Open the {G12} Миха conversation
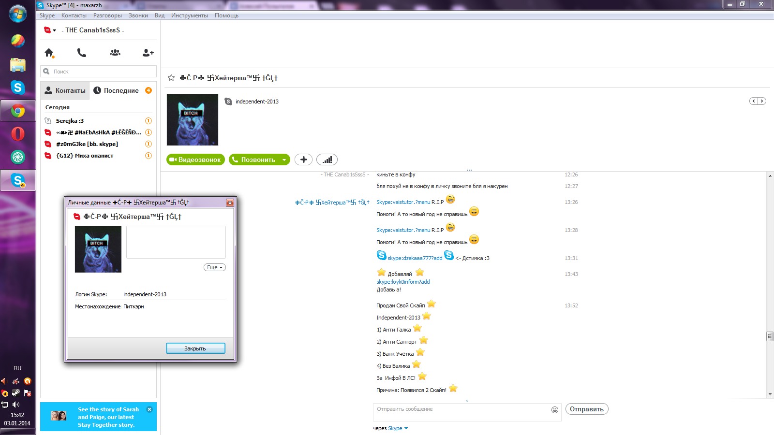 (99, 156)
